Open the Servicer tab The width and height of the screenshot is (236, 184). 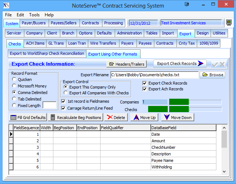(x=14, y=33)
